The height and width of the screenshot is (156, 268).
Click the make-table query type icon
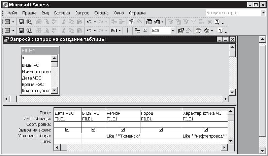tap(113, 31)
